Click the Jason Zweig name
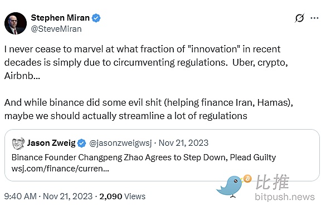 pyautogui.click(x=51, y=143)
